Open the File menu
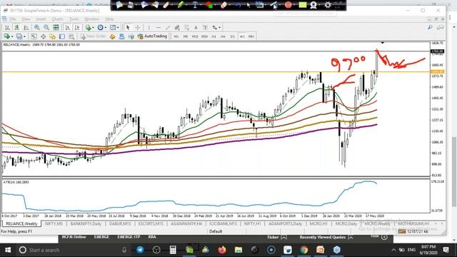The image size is (457, 257). (13, 19)
